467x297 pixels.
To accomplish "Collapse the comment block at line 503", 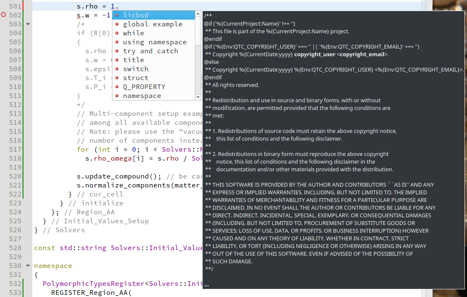I will pos(28,24).
